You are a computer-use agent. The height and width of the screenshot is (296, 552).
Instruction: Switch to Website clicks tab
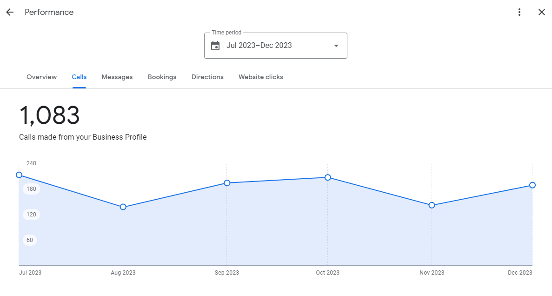[260, 77]
